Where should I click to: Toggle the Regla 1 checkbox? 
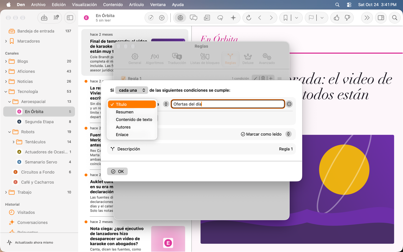point(123,78)
